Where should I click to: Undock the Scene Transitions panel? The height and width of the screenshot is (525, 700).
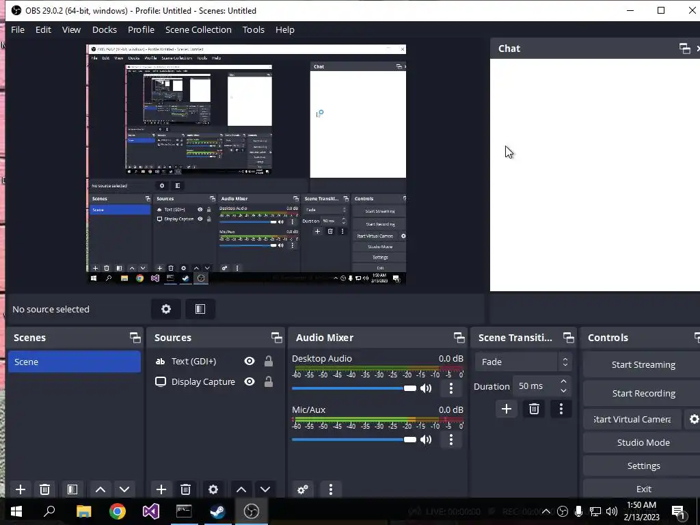click(568, 338)
